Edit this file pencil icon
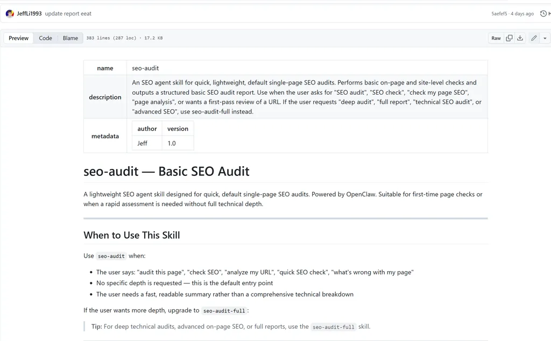Screen dimensions: 551x341 [x=534, y=38]
